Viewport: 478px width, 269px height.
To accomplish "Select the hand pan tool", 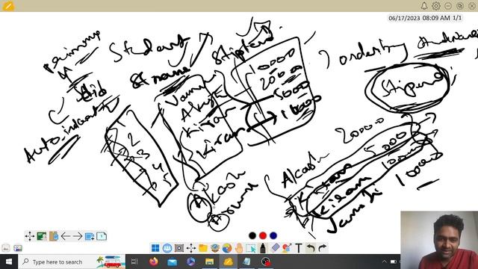I will tap(239, 248).
